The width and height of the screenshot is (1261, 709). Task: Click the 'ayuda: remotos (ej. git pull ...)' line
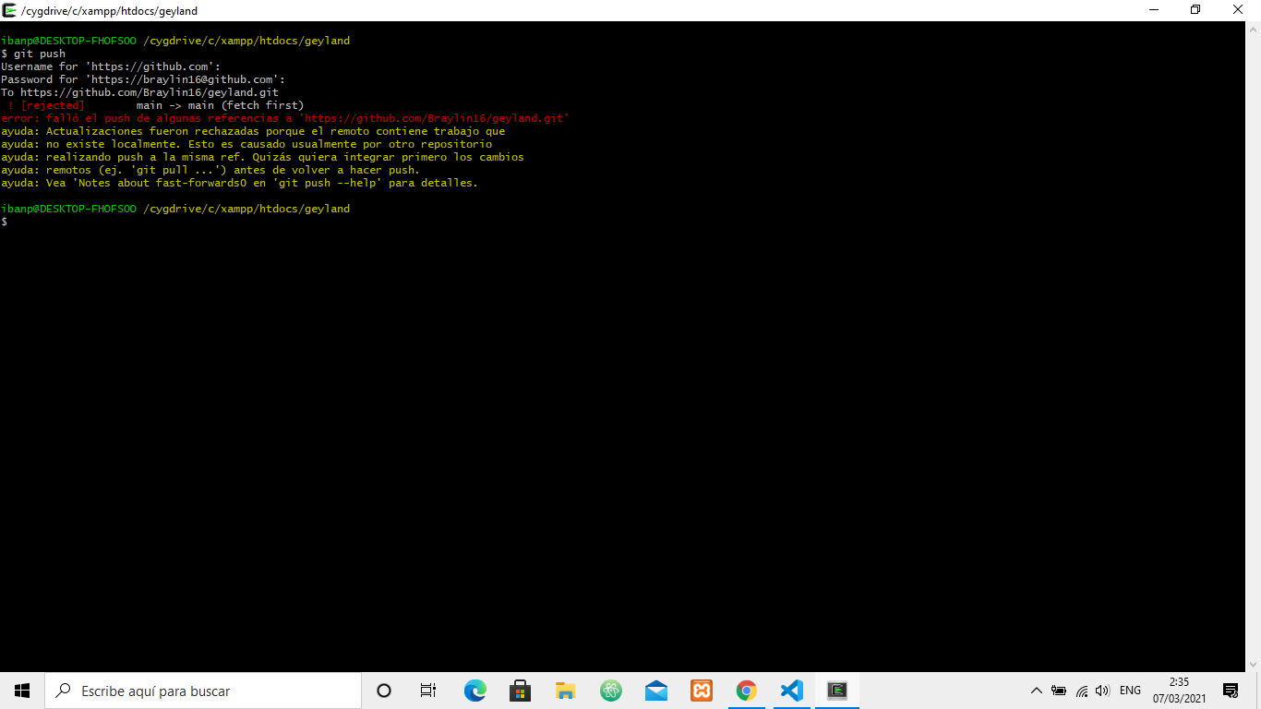[x=210, y=170]
